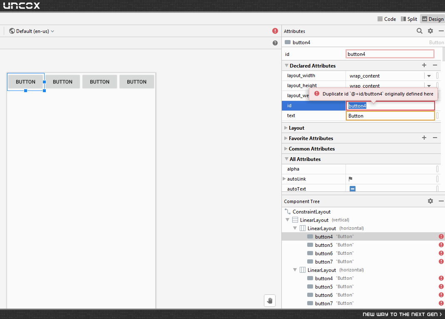Click error icon on first button7 row
Screen dimensions: 445x319
click(441, 261)
